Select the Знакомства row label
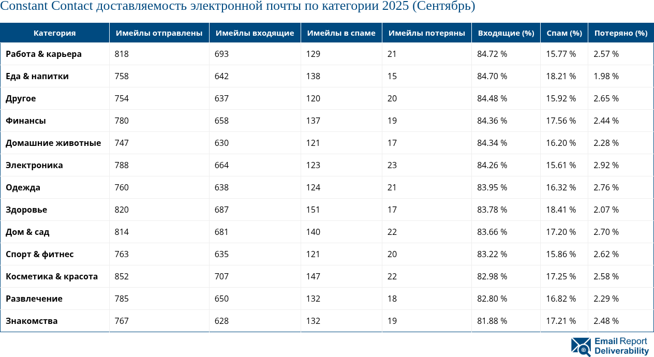 [32, 321]
